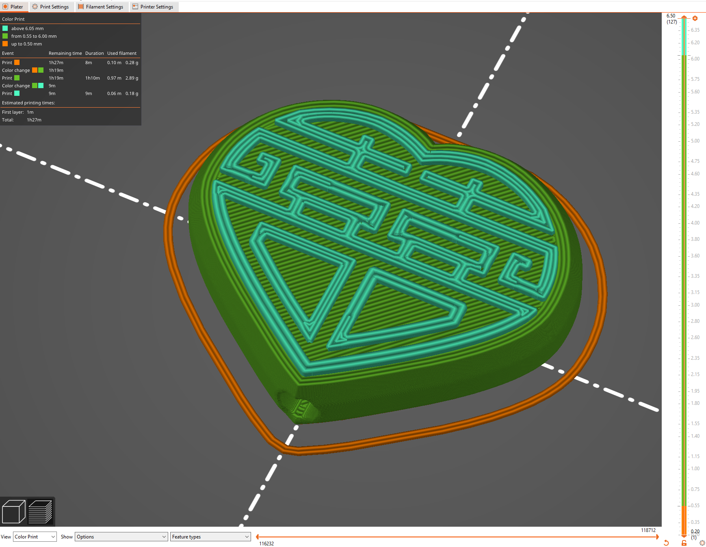Viewport: 706px width, 547px height.
Task: Click the right thumb of the horizontal moves slider
Action: [x=657, y=537]
